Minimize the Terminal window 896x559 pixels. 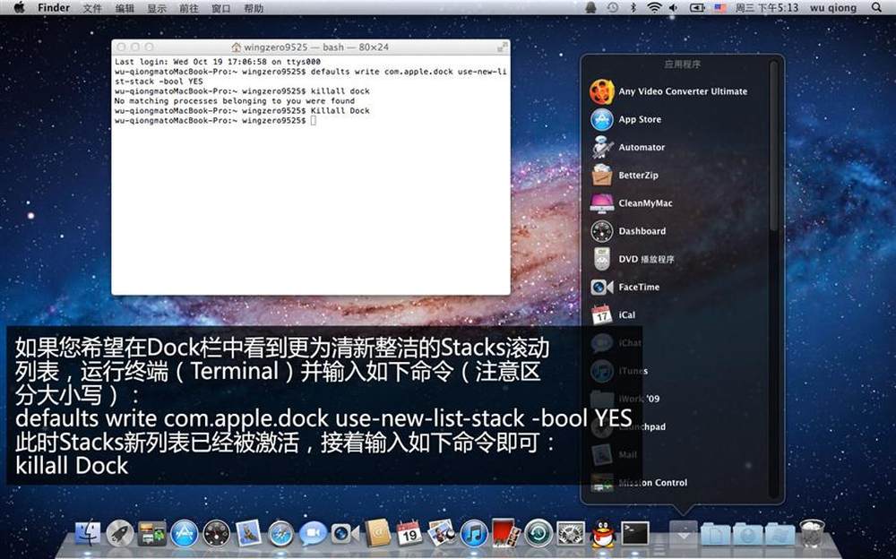135,47
